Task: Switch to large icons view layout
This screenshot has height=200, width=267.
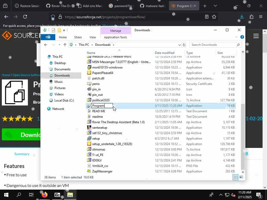Action: pyautogui.click(x=241, y=177)
